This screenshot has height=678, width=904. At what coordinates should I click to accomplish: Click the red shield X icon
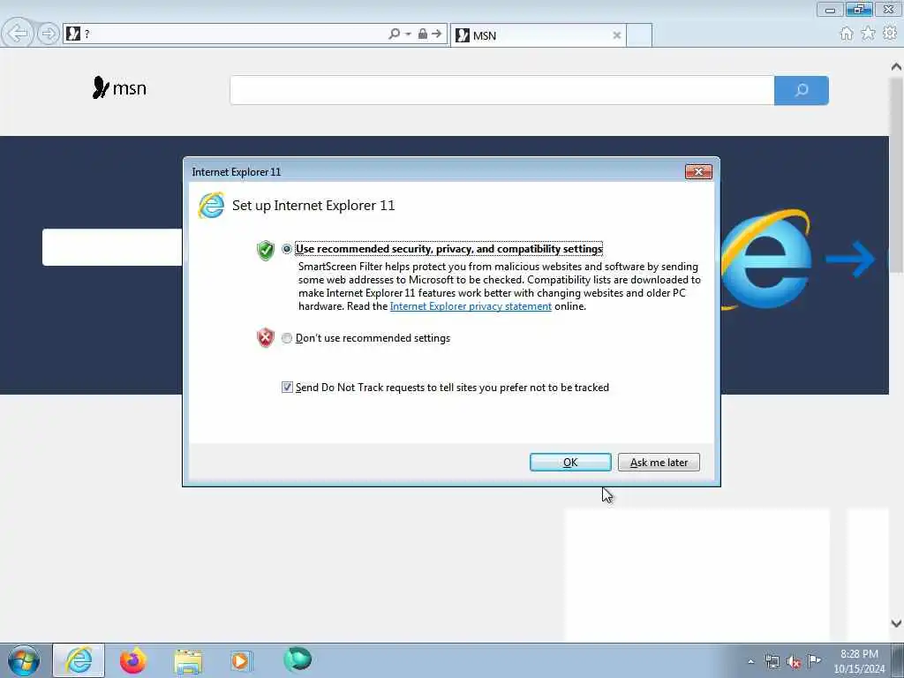pos(265,338)
